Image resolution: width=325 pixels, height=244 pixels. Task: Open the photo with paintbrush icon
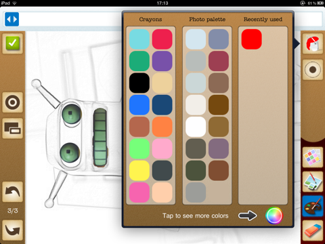click(x=313, y=182)
